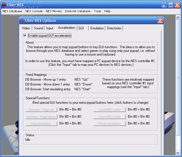Click the Uber NES Options title icon
This screenshot has height=157, width=182.
pos(22,21)
